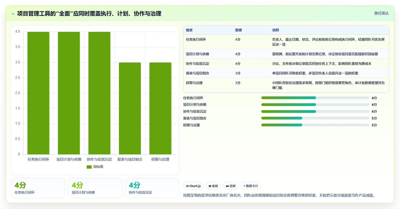Click 权限与治理 label in progress list
Viewport: 400px width, 209px height.
pos(192,125)
